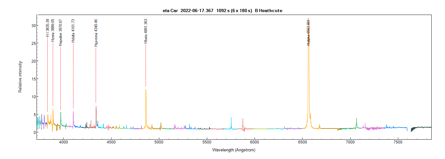
Task: Click the orange Hbeta emission peak top
Action: (x=146, y=90)
